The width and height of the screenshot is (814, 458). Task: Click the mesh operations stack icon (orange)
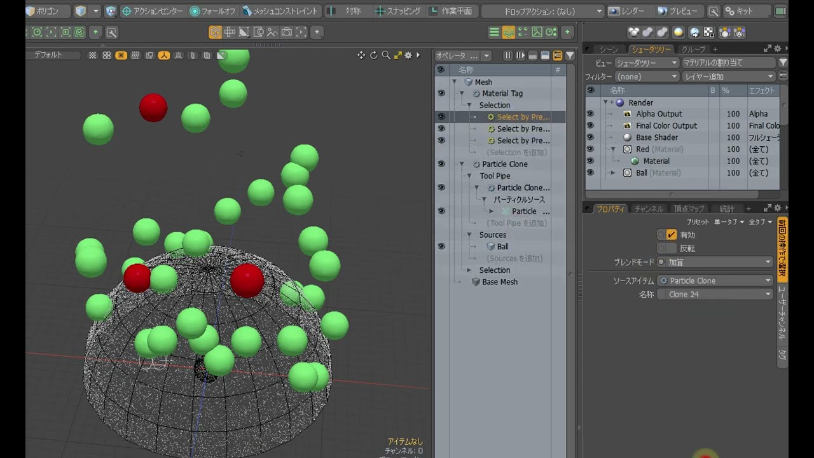pyautogui.click(x=508, y=32)
